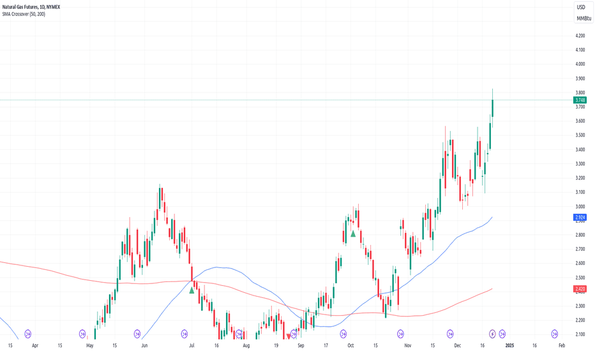Click the contract rollover icon before Jul

184,334
